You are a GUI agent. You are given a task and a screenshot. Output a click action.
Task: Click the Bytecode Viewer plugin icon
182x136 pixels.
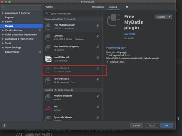click(x=48, y=118)
